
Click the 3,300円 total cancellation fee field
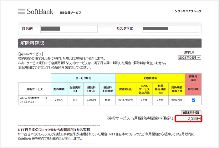188,119
